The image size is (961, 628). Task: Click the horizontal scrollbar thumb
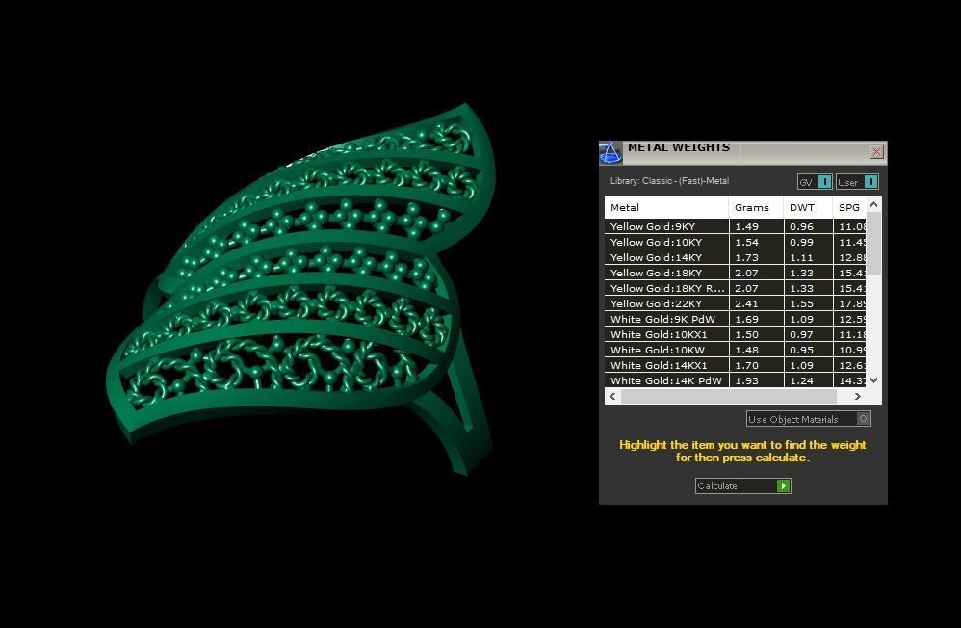point(729,396)
